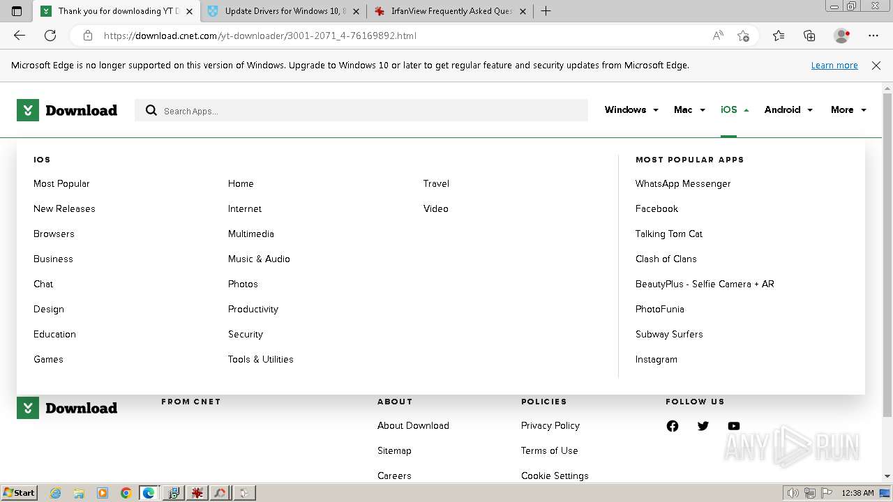Select the Browsers category

pyautogui.click(x=54, y=234)
